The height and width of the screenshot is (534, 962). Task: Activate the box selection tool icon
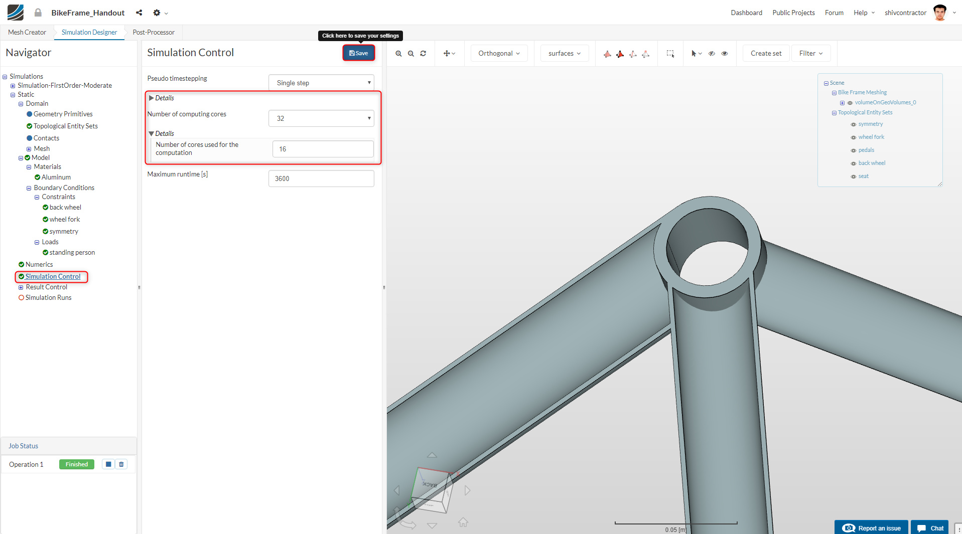pos(670,54)
